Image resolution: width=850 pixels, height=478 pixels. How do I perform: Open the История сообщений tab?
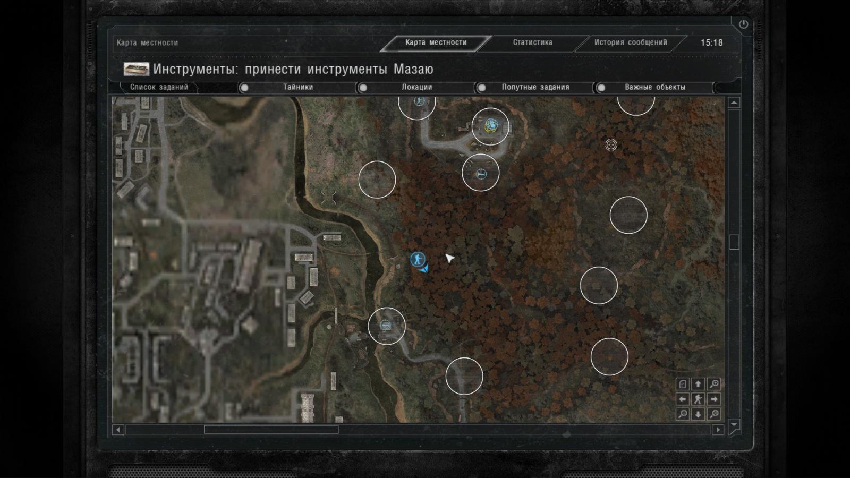(631, 42)
